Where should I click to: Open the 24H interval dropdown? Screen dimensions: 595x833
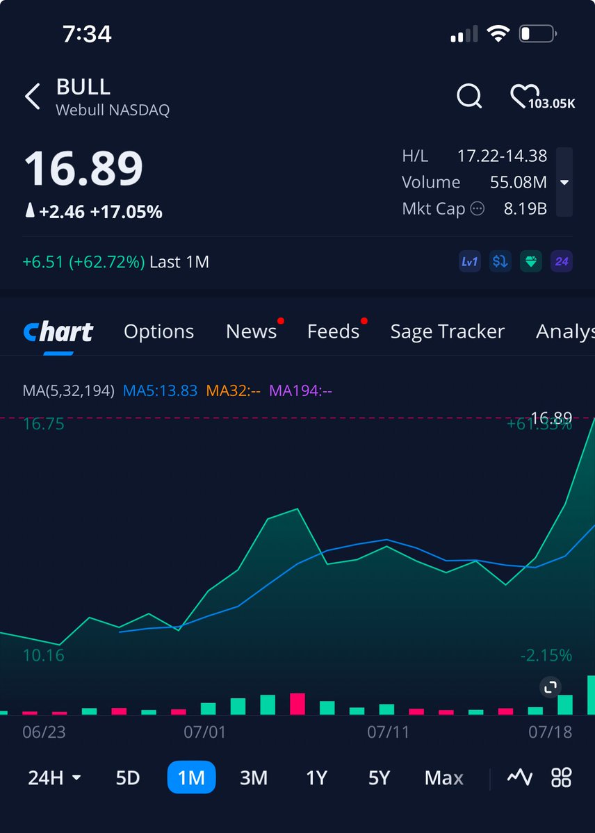[x=54, y=777]
